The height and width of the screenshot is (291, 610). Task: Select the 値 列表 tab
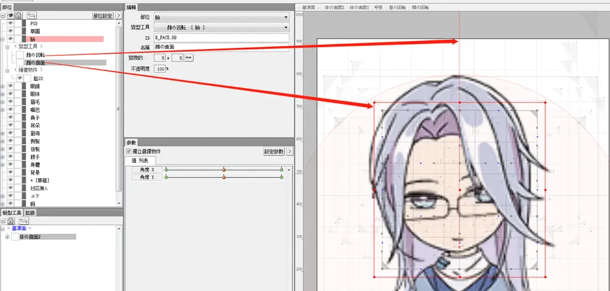140,160
